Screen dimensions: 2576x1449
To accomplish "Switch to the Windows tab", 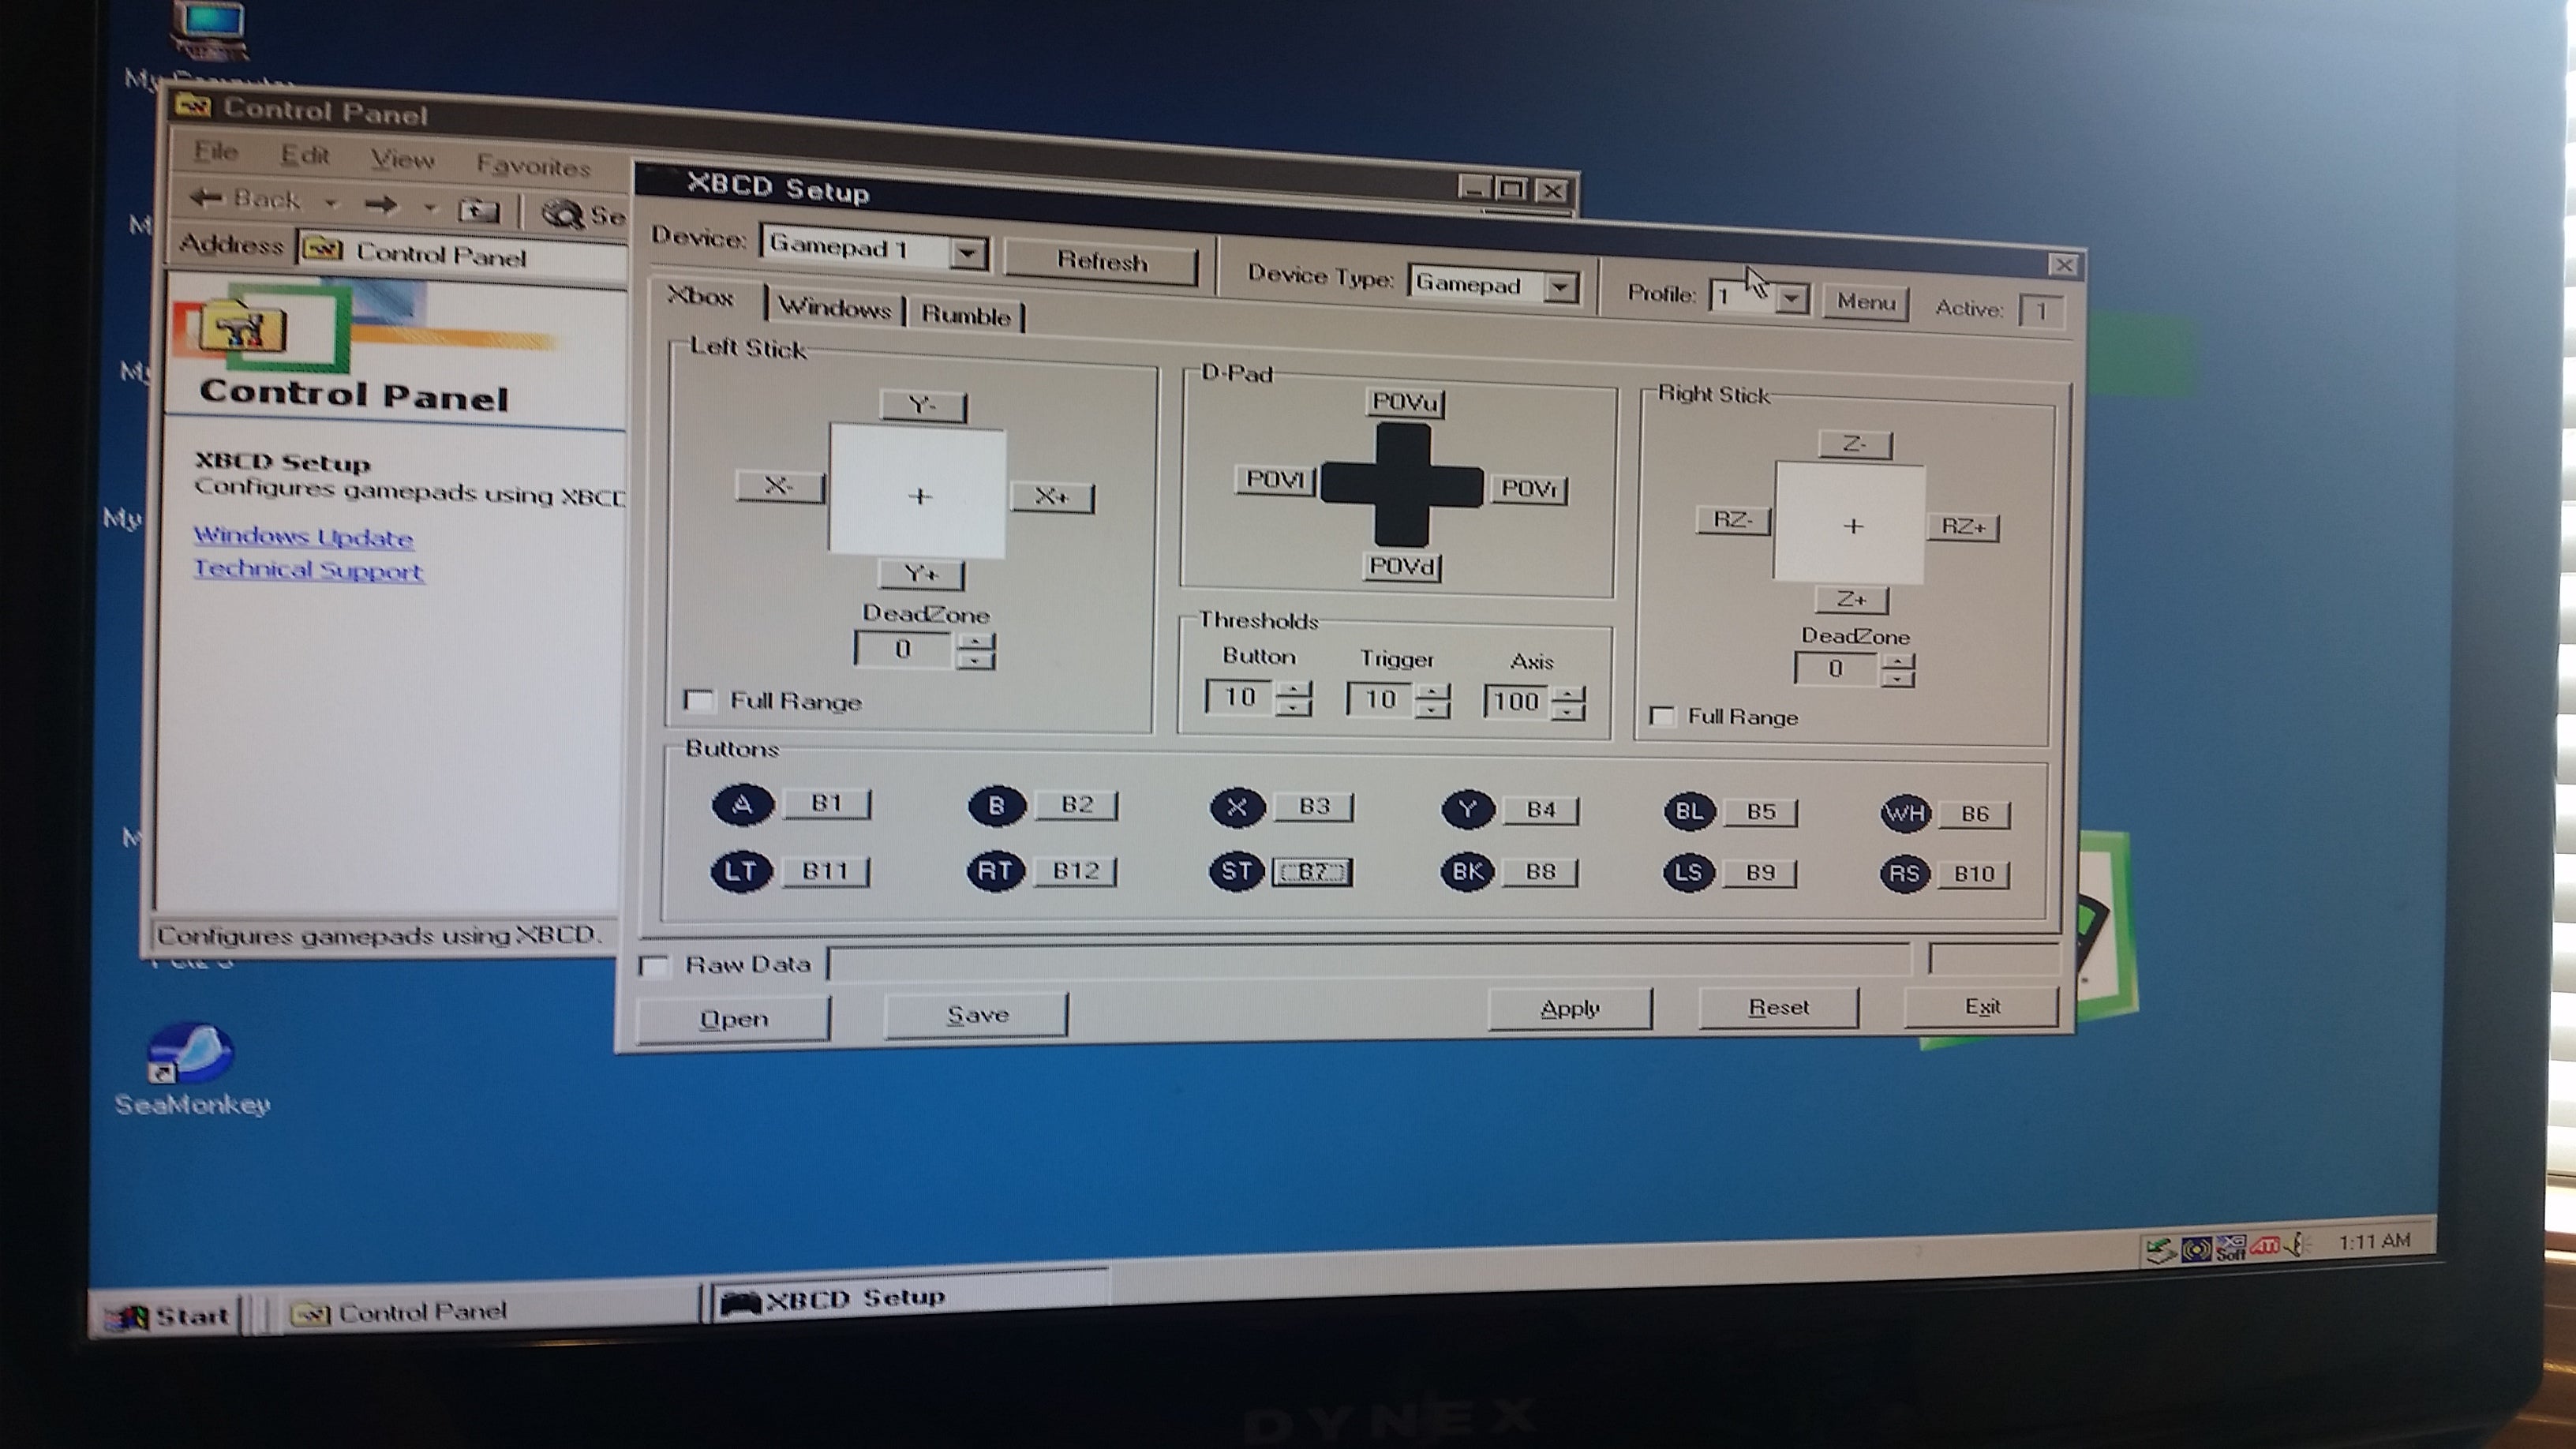I will [x=835, y=308].
